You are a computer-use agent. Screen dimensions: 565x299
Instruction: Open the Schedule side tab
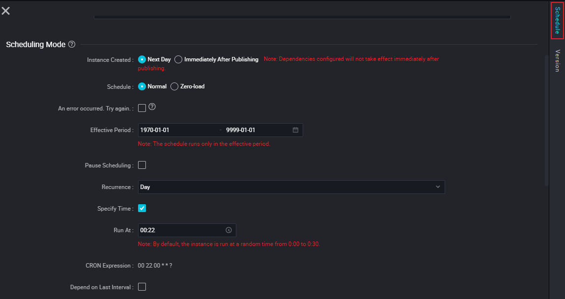click(x=557, y=21)
